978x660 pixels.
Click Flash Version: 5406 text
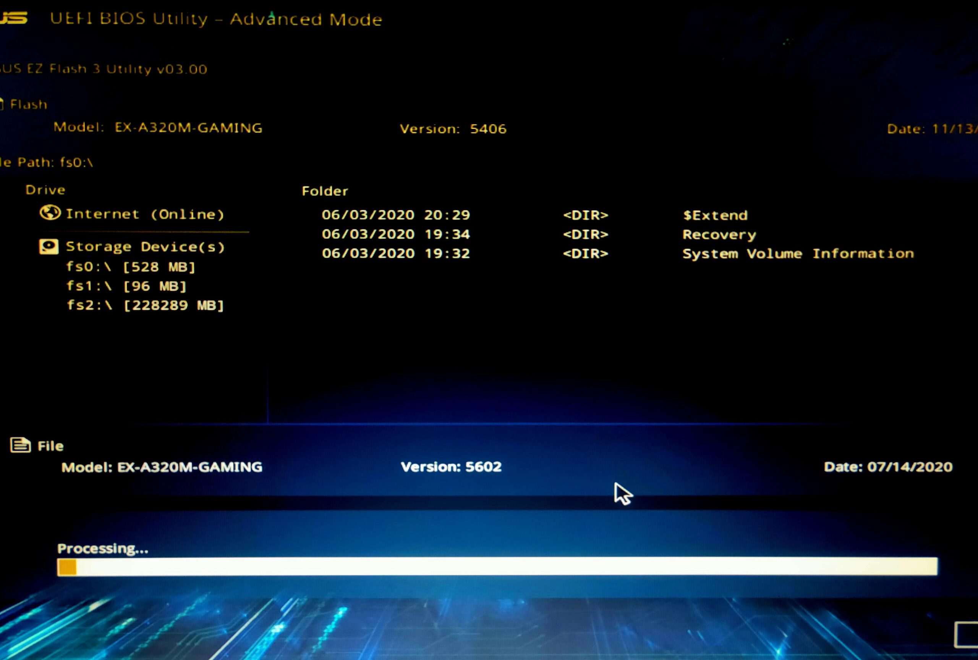(x=453, y=129)
